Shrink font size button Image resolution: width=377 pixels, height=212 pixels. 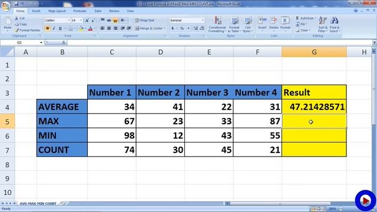point(93,21)
